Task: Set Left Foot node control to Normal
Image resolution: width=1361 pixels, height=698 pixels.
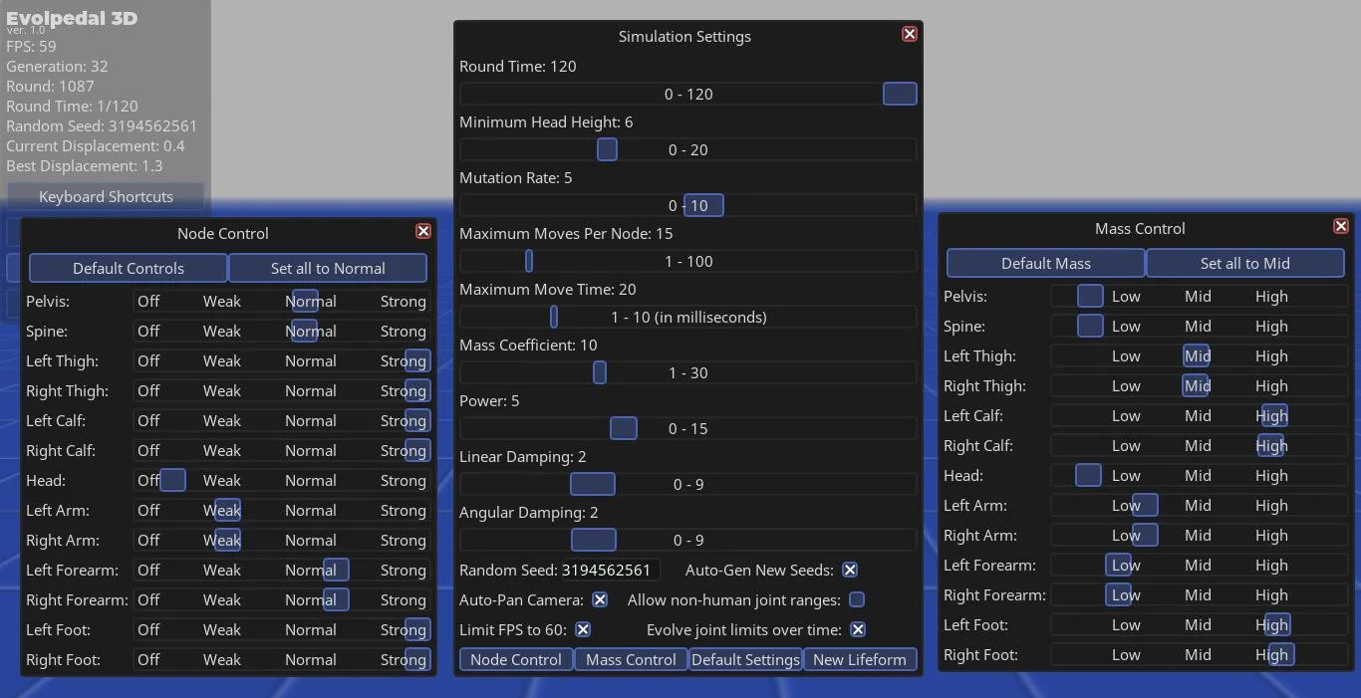Action: 311,629
